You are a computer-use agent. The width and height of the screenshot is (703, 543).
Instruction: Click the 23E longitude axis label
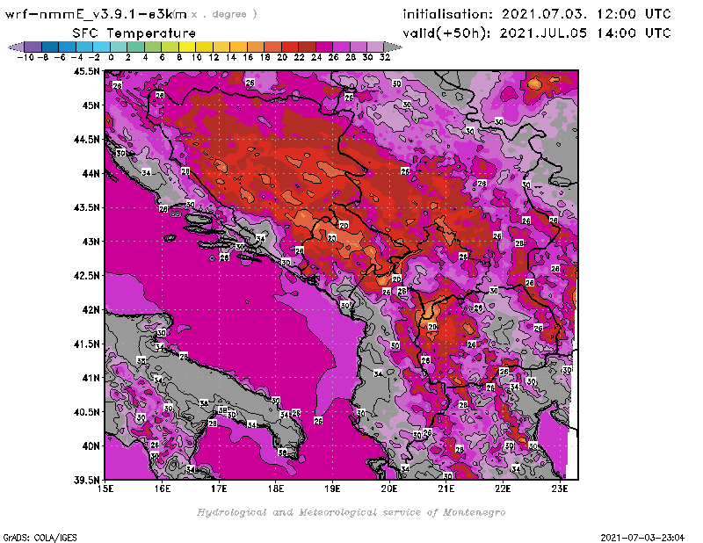pos(560,489)
